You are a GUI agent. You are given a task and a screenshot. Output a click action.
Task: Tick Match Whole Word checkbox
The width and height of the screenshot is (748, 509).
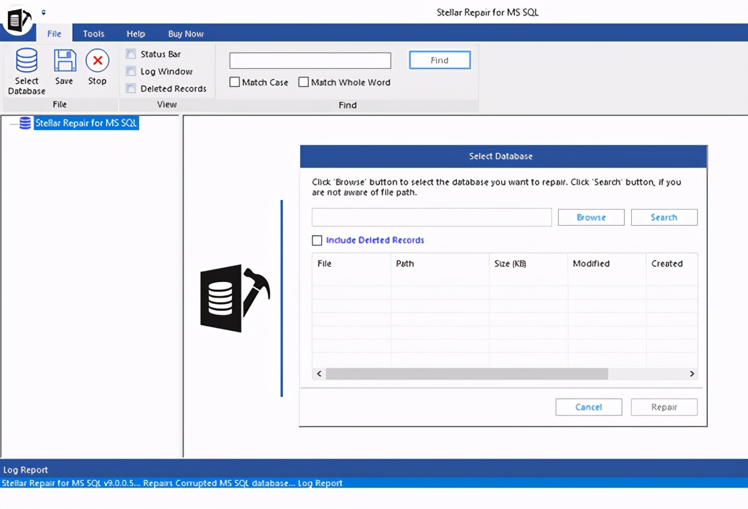(304, 82)
